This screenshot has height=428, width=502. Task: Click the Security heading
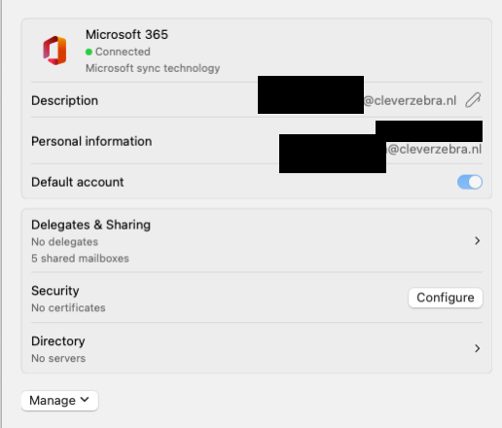(55, 291)
